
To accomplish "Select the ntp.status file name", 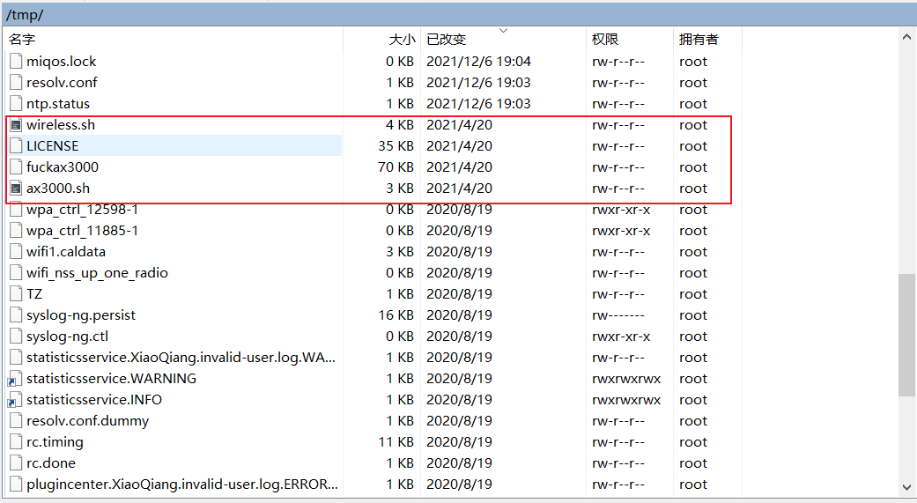I will pyautogui.click(x=58, y=104).
